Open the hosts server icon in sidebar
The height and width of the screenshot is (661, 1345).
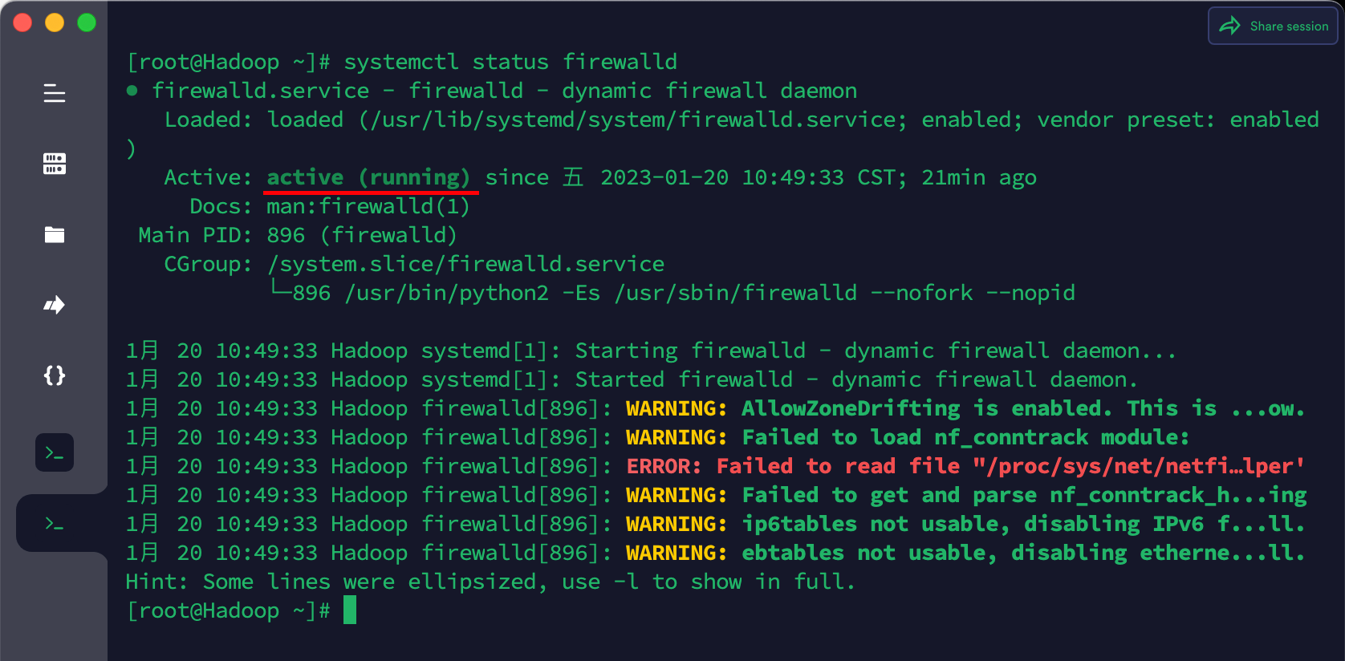(55, 164)
